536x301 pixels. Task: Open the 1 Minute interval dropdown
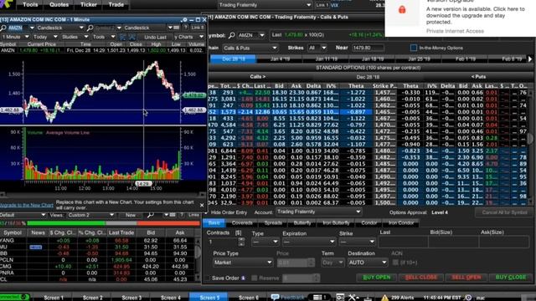click(x=15, y=37)
